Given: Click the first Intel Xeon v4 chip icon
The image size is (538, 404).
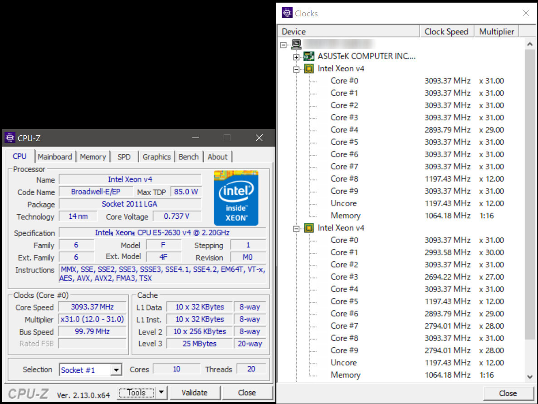Looking at the screenshot, I should pos(309,69).
